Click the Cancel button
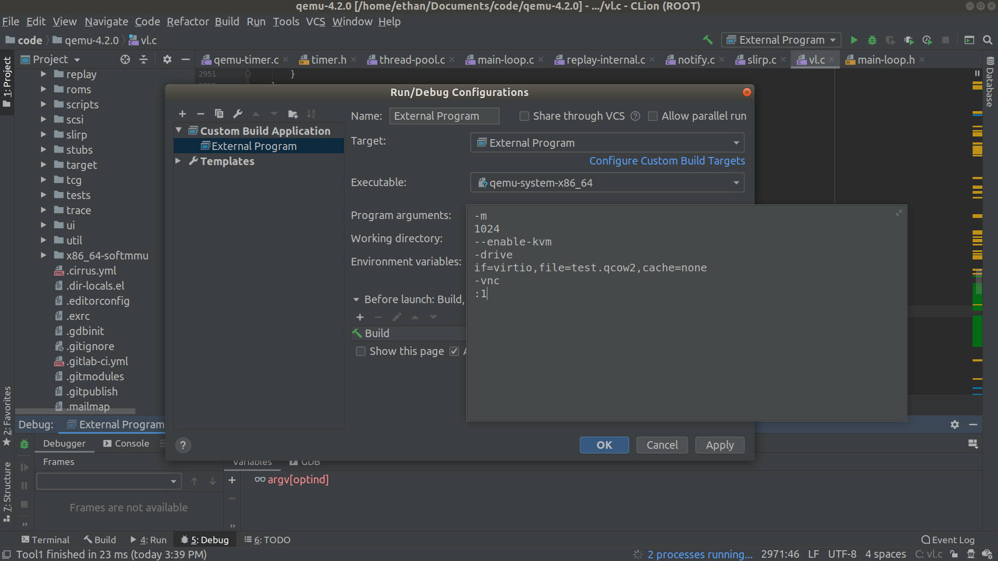The width and height of the screenshot is (998, 561). (662, 445)
